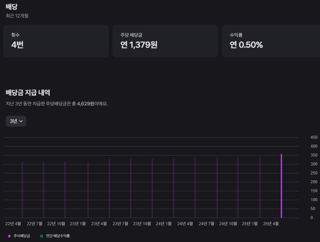Click the 주당 배당금 연 1,379원 card
The height and width of the screenshot is (242, 320).
165,41
